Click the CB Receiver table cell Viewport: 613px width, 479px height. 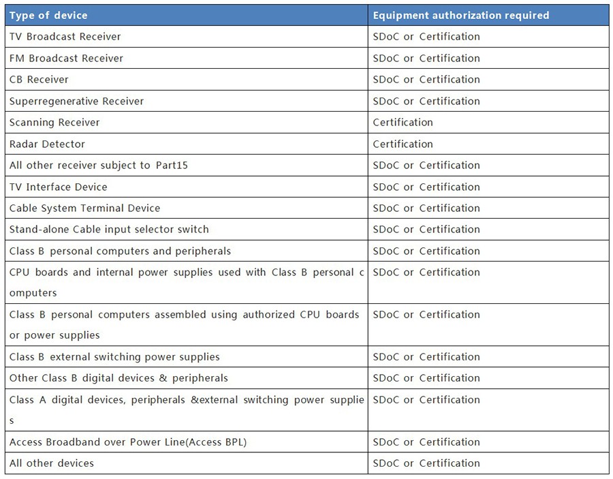click(x=40, y=80)
